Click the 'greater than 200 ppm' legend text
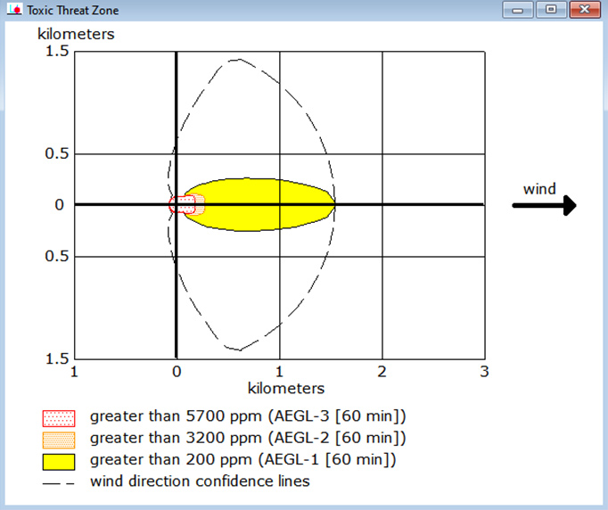608x510 pixels. click(242, 460)
